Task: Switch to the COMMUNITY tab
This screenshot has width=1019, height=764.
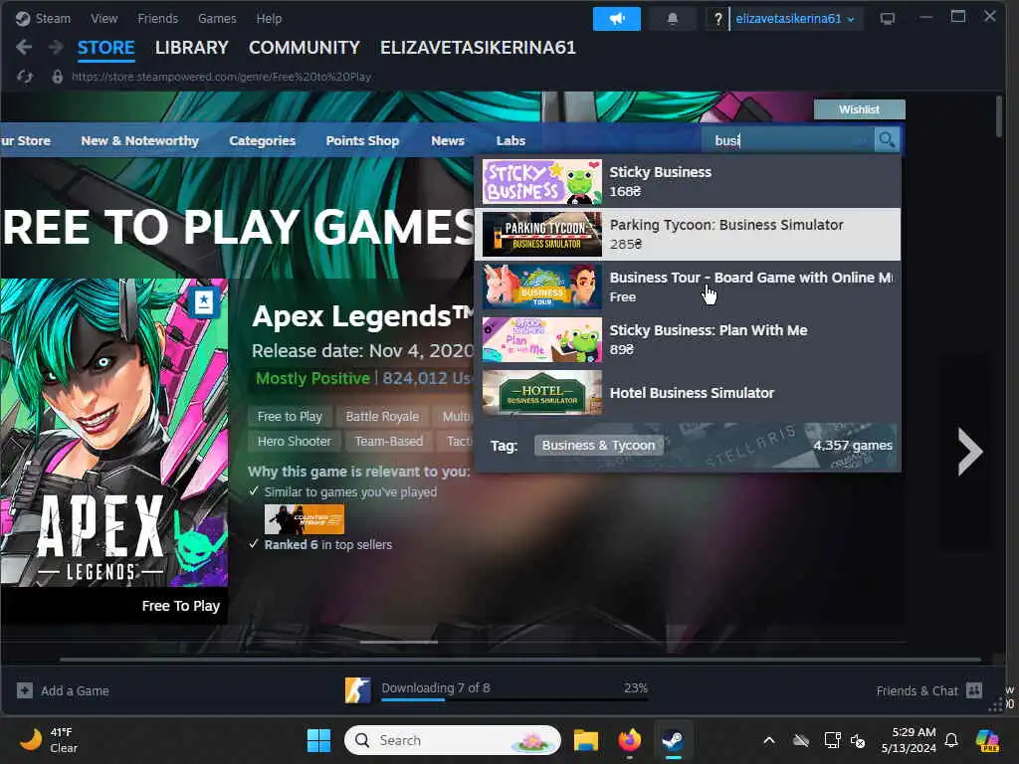Action: tap(305, 48)
